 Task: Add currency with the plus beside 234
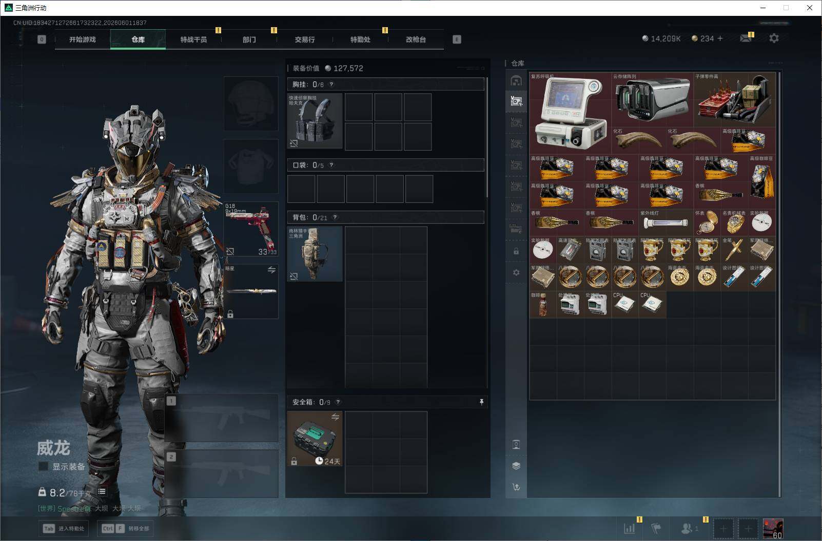[720, 38]
